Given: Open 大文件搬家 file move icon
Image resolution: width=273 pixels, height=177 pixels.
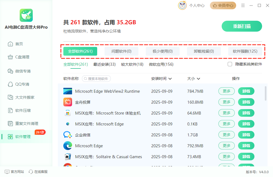Looking at the screenshot, I should point(10,97).
